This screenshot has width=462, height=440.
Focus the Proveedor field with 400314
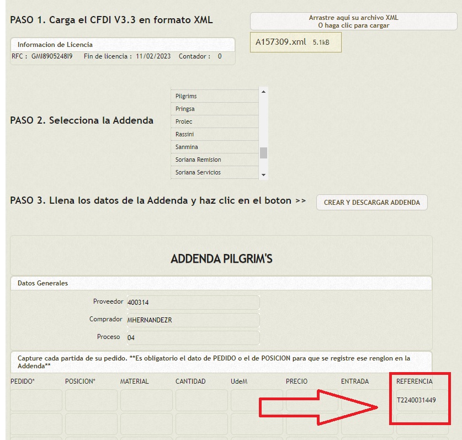tap(193, 303)
